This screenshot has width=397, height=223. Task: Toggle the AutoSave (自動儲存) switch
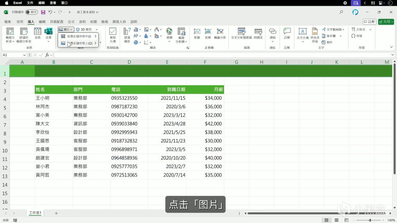pos(32,12)
